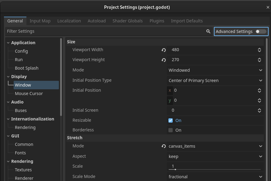
Task: Open the Localization tab
Action: tap(69, 21)
